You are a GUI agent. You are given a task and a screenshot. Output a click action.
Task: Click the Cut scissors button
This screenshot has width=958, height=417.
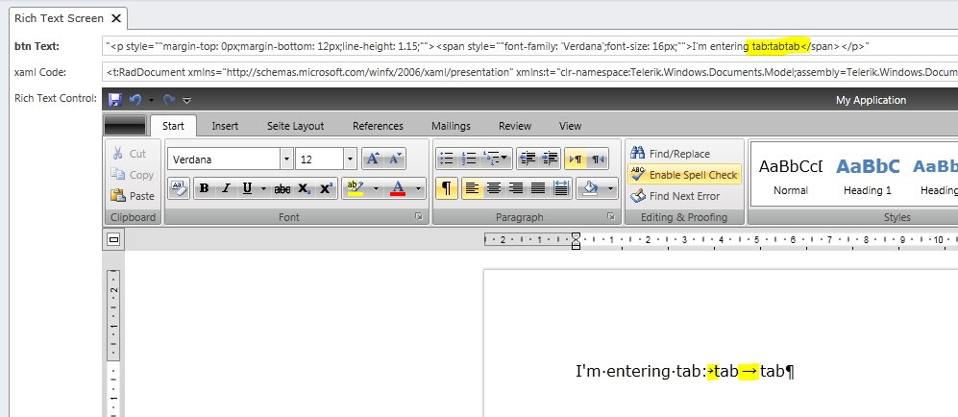(130, 154)
